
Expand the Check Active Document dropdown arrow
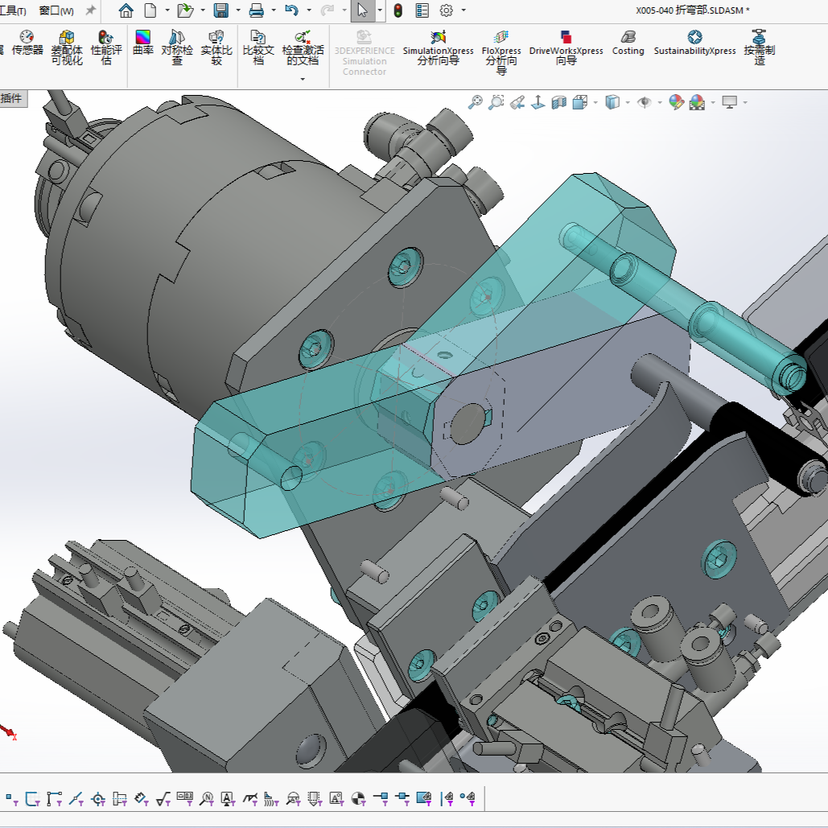(x=303, y=79)
